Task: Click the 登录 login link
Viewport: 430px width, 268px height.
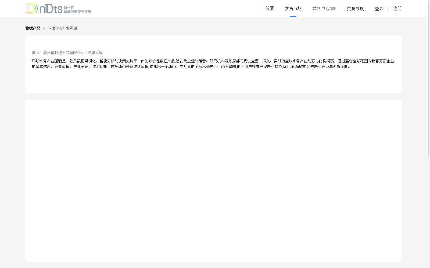Action: tap(379, 9)
